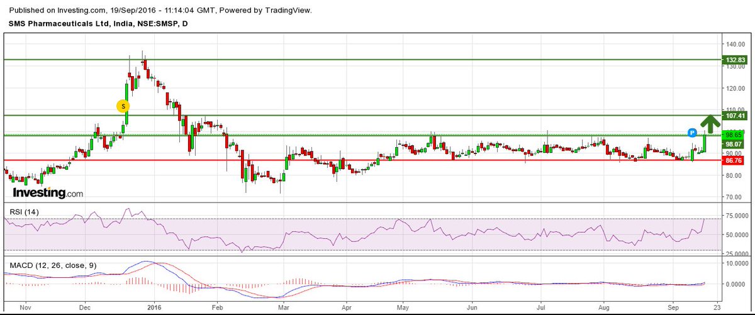Click the Aug label on time axis

tap(604, 309)
